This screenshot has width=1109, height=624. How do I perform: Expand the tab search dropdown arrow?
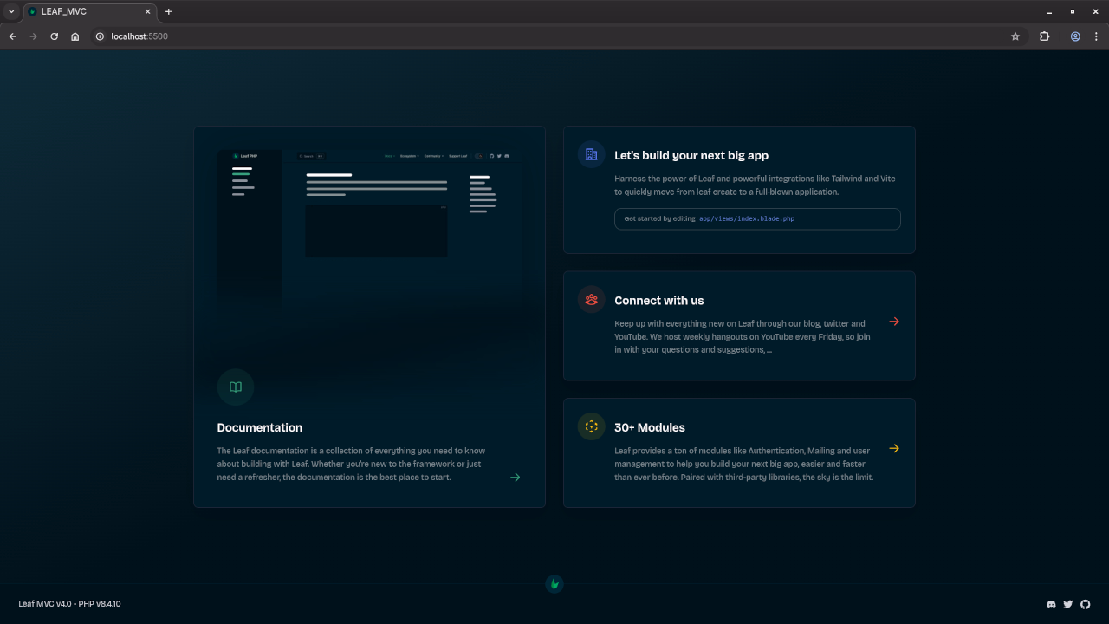[11, 11]
